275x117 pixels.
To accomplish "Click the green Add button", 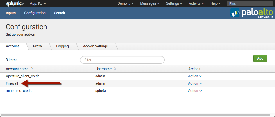I will pos(260,58).
